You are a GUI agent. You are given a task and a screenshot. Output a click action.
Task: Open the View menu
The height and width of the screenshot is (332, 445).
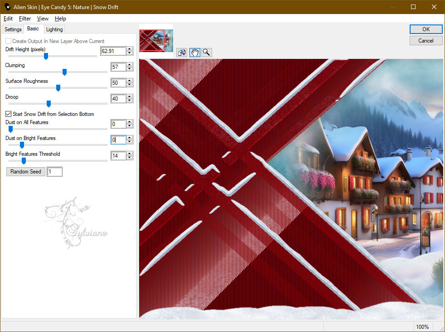click(x=43, y=19)
